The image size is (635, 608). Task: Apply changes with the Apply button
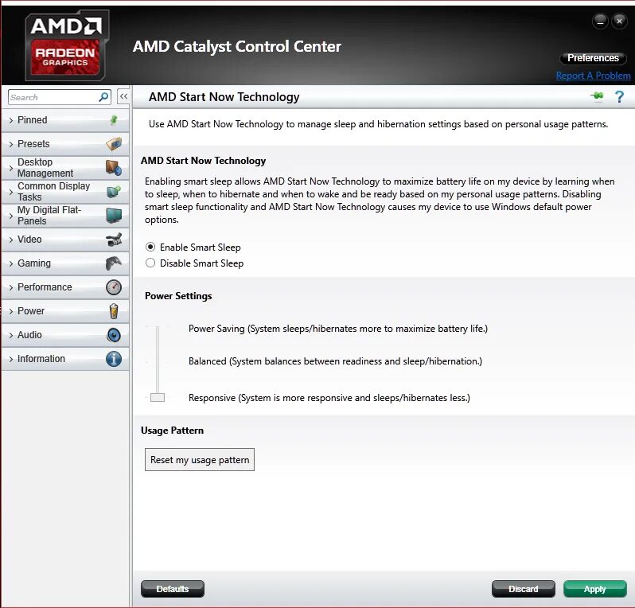pyautogui.click(x=595, y=589)
